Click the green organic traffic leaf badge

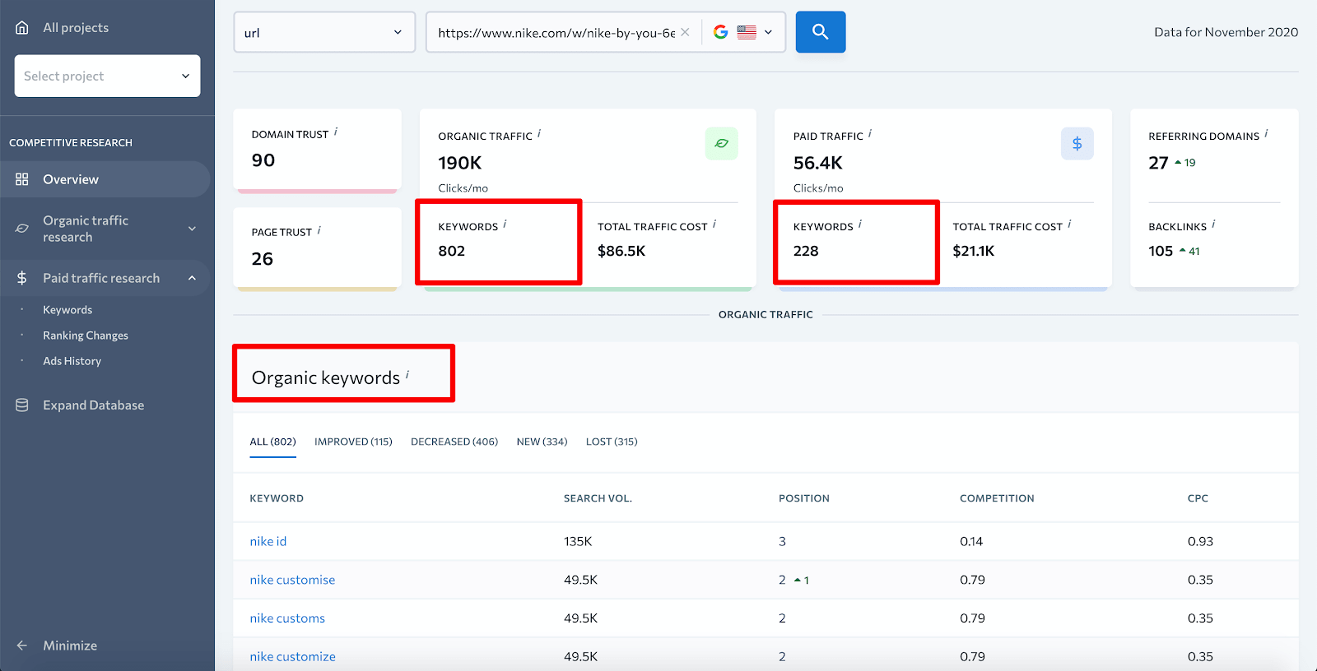721,143
